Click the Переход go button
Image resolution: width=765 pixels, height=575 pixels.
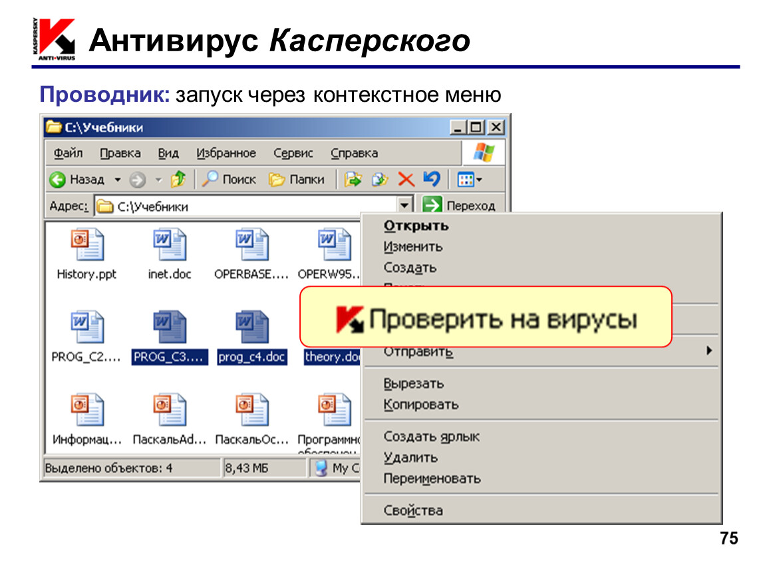click(459, 205)
